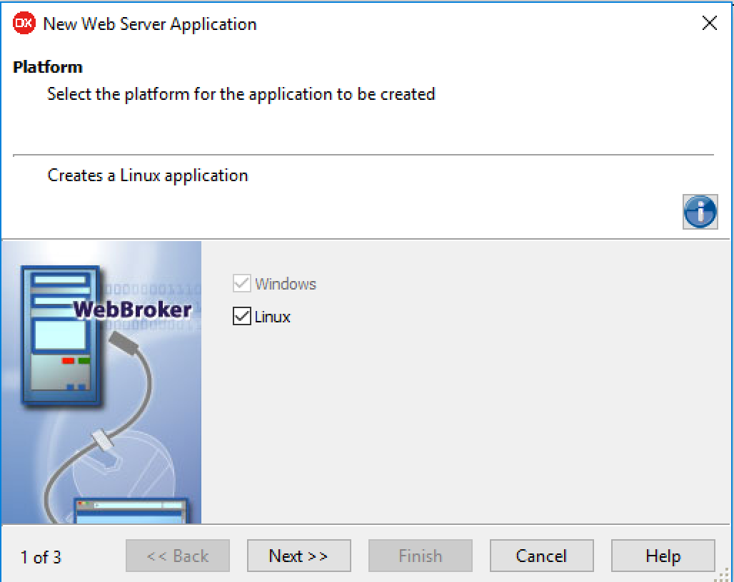
Task: Close the New Web Server Application dialog
Action: tap(710, 22)
